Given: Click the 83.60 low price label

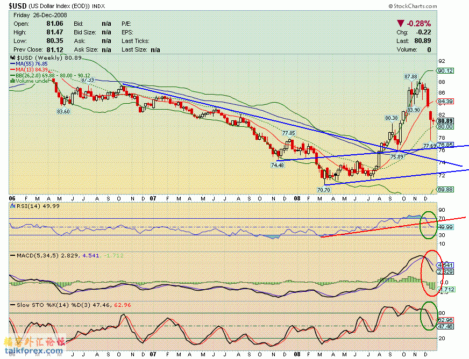Looking at the screenshot, I should coord(63,111).
